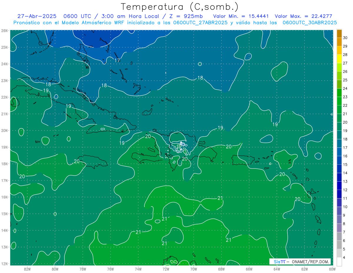Screen dimensions: 353x273
Task: Select the date text 27-Abr-2025
Action: coord(37,16)
